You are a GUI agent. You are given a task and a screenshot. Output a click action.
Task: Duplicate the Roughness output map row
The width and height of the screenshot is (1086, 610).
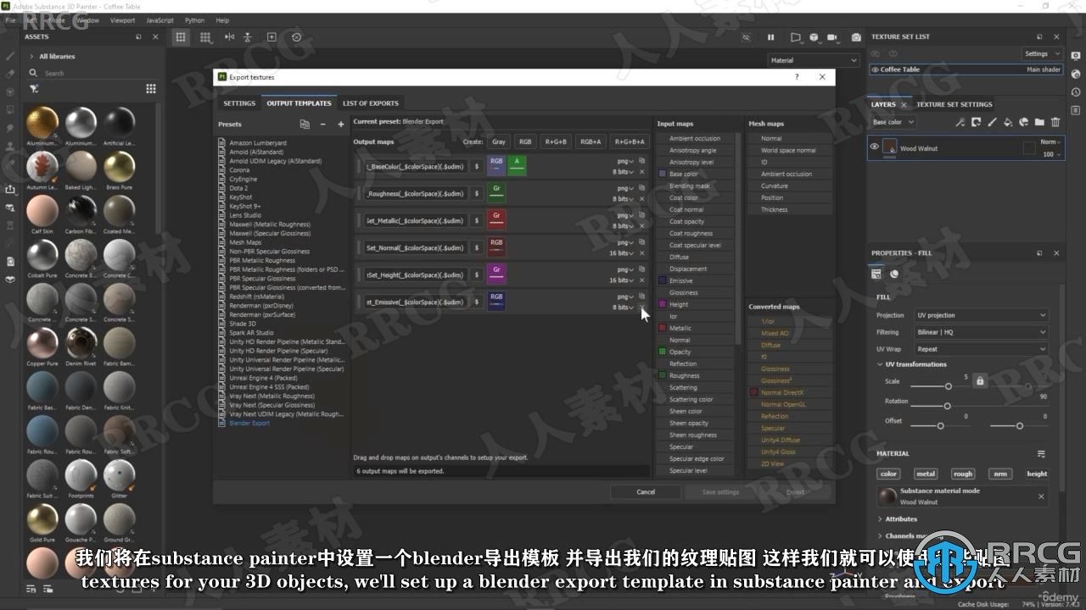tap(641, 187)
